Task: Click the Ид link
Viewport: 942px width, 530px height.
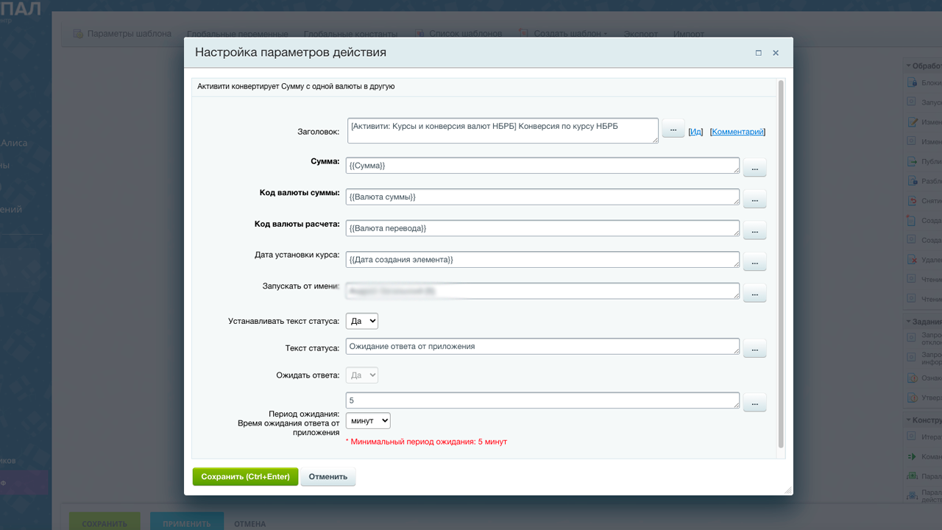Action: tap(695, 132)
